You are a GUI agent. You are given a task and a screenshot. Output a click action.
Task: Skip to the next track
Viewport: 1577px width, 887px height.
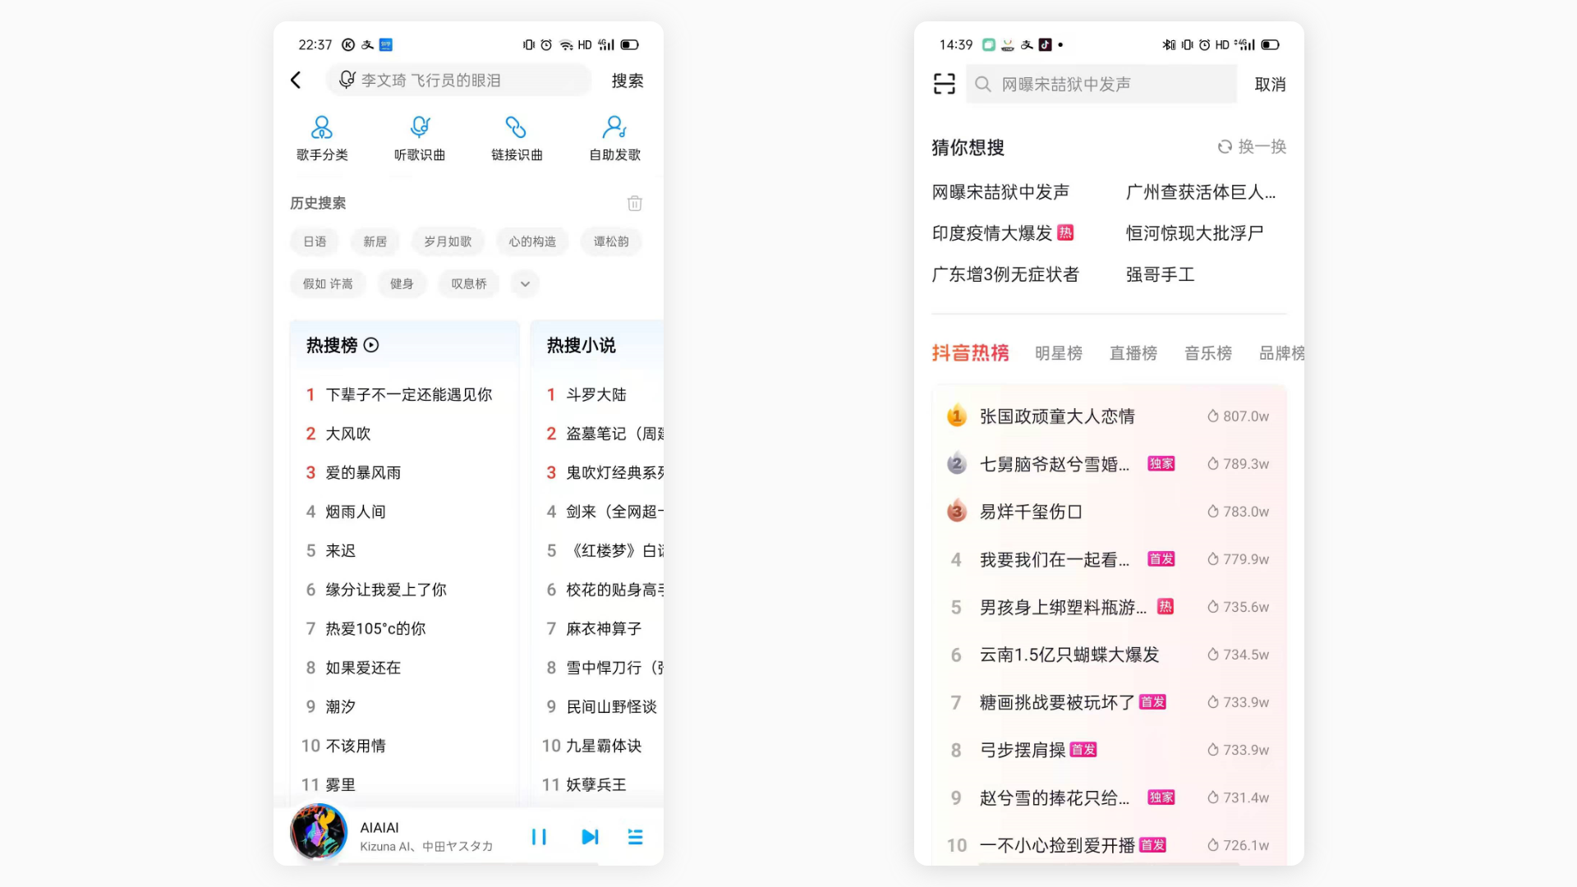[x=590, y=837]
